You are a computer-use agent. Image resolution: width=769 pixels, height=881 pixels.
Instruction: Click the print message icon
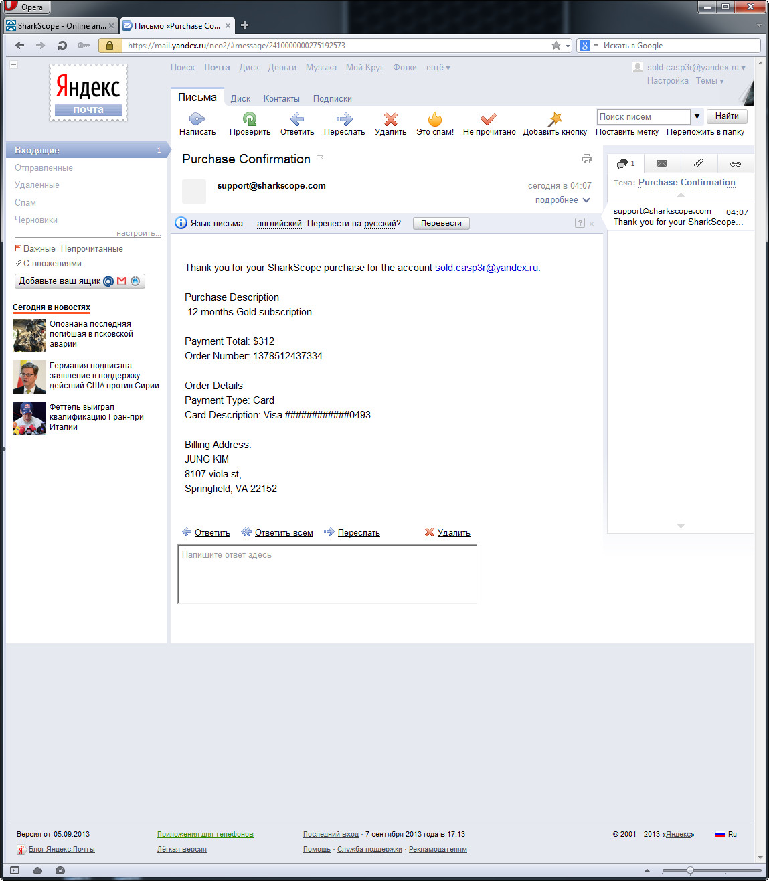(x=586, y=159)
